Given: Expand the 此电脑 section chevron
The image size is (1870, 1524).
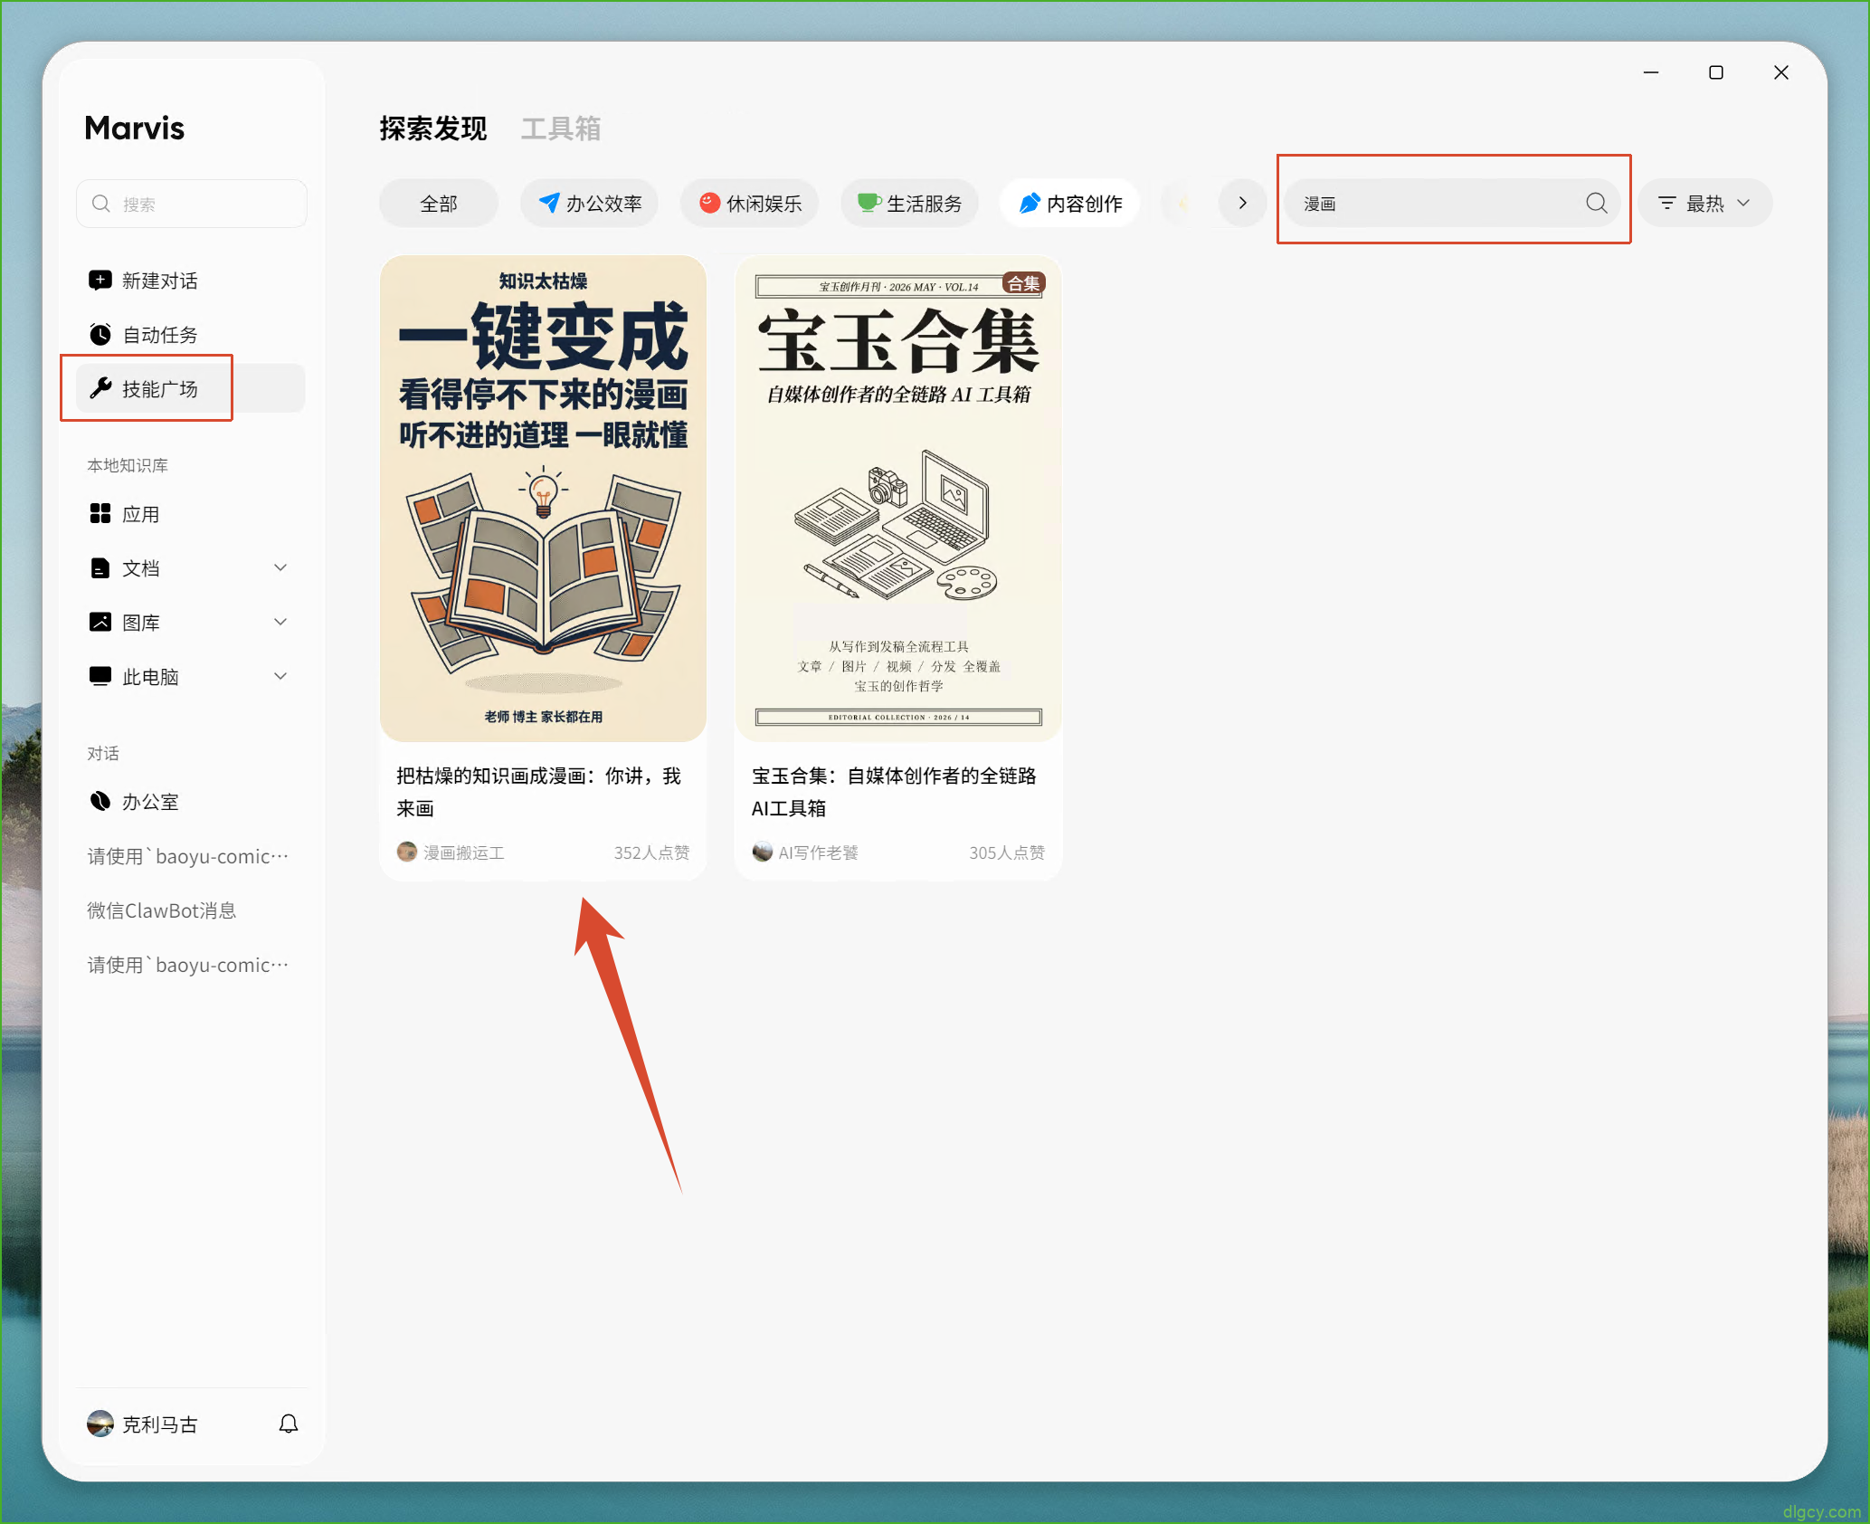Looking at the screenshot, I should (280, 676).
